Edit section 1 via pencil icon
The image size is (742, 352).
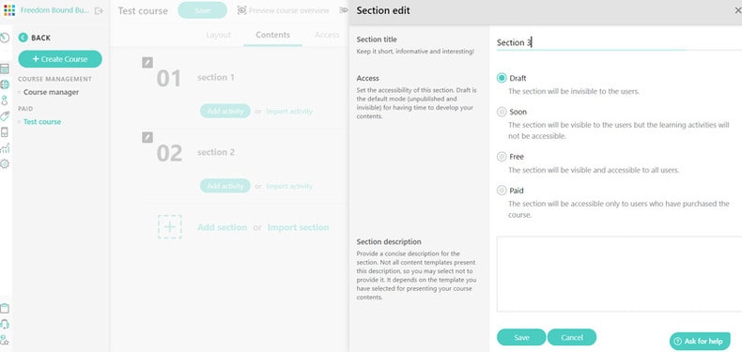[147, 63]
